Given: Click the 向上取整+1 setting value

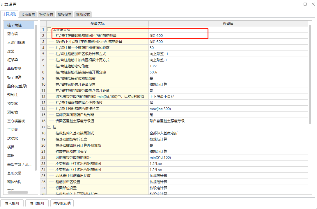Looking at the screenshot, I should click(x=228, y=54).
